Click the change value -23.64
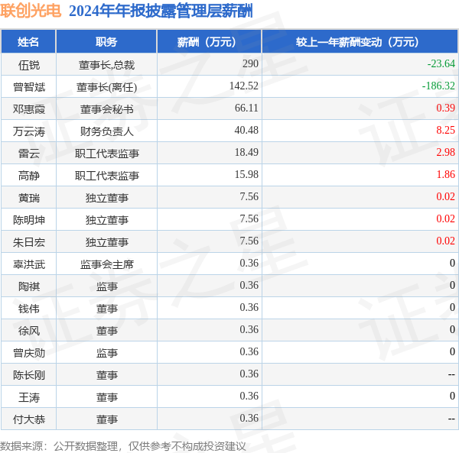Image resolution: width=459 pixels, height=453 pixels. tap(441, 63)
